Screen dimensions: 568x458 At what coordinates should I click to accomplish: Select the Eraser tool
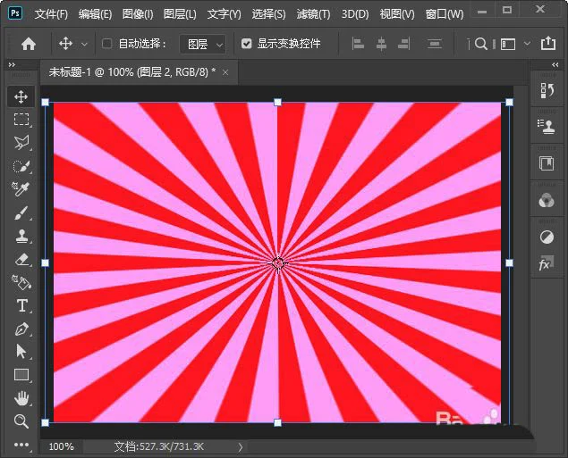click(x=21, y=259)
